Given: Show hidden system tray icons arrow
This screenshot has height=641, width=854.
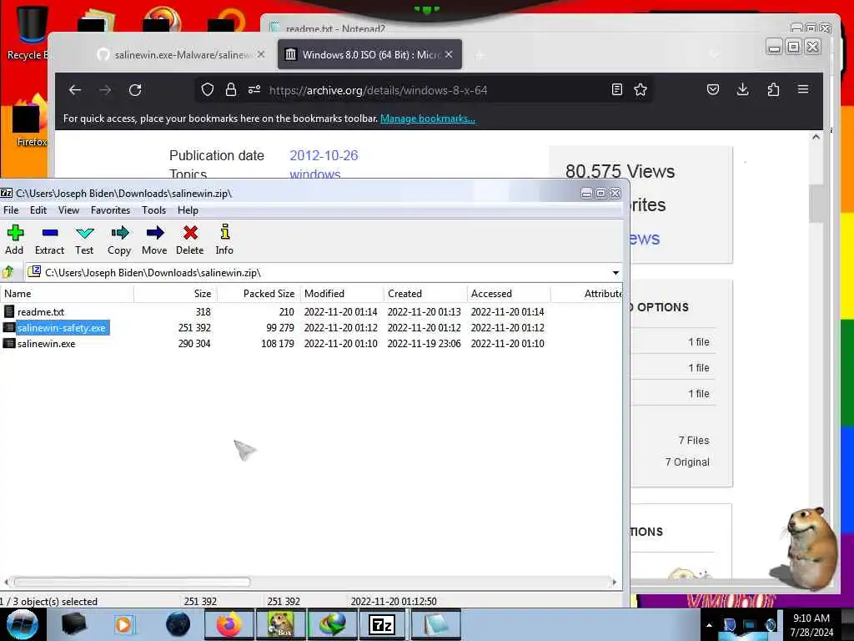Looking at the screenshot, I should click(709, 625).
